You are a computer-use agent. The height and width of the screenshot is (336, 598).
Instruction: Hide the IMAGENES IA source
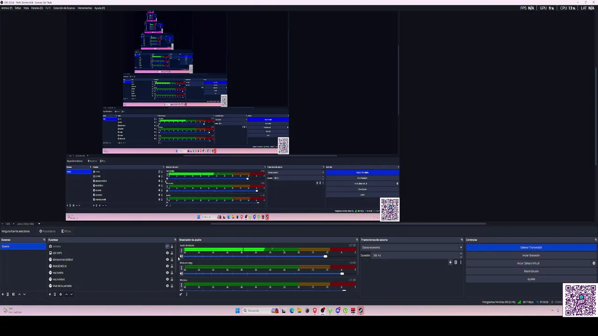[x=167, y=266]
